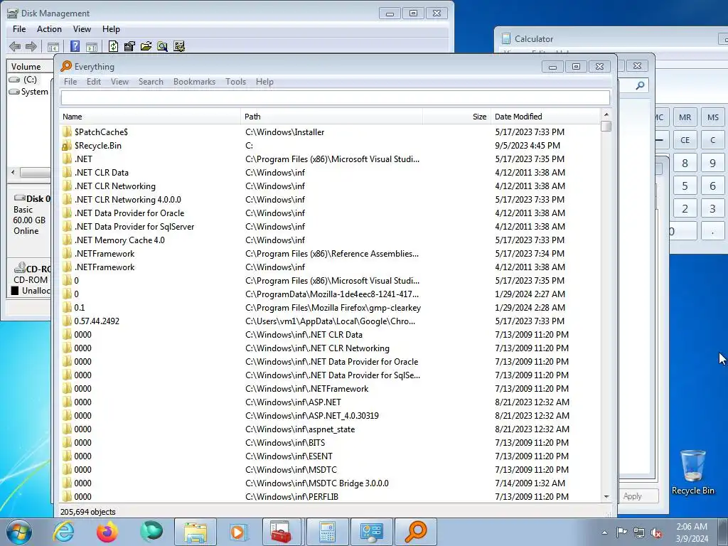Click left scroll arrow in Disk Management volume list
The width and height of the screenshot is (728, 546).
coord(13,172)
